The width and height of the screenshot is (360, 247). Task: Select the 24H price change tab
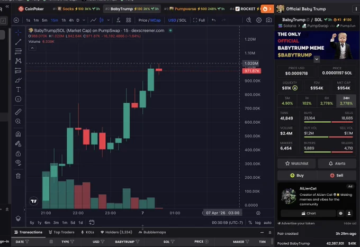pyautogui.click(x=346, y=101)
